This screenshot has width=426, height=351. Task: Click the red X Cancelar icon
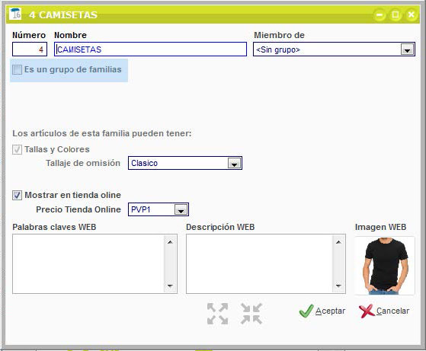coord(367,311)
